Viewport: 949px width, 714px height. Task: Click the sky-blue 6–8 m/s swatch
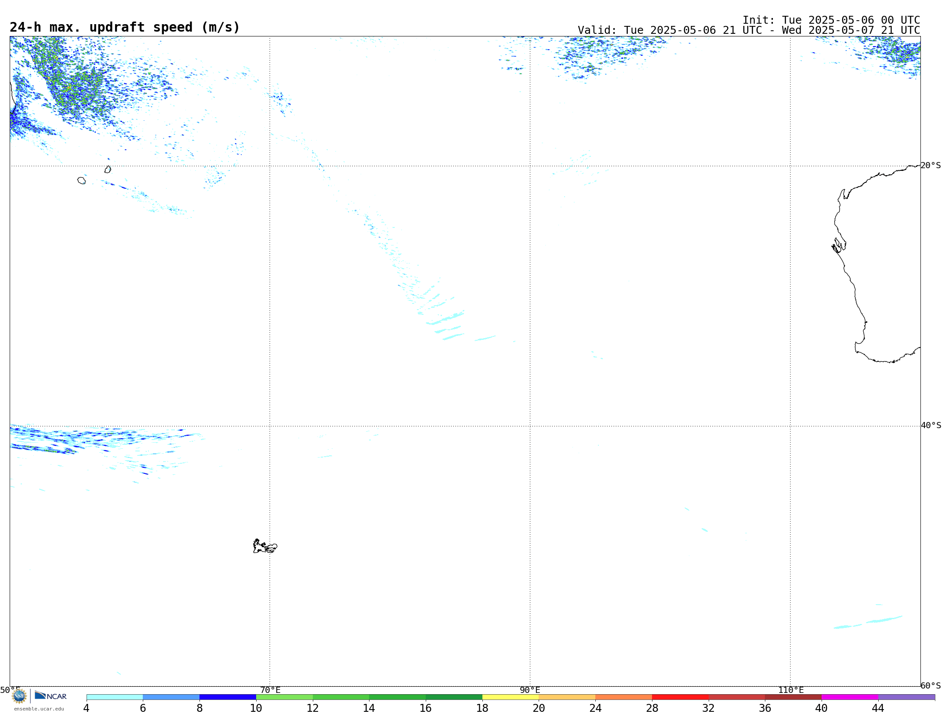pos(171,697)
